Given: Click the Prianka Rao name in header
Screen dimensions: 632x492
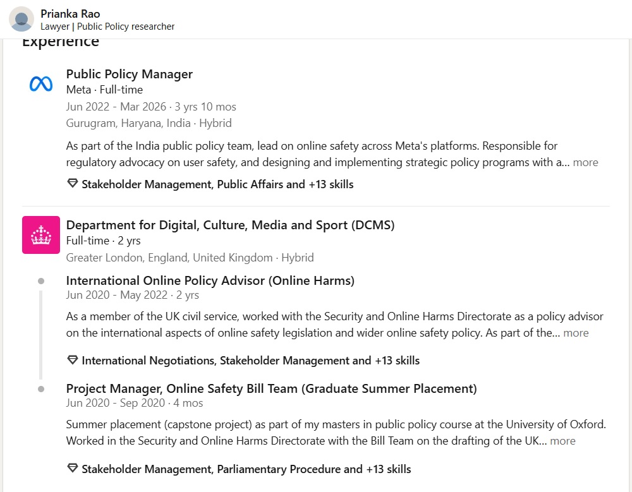Looking at the screenshot, I should click(70, 13).
